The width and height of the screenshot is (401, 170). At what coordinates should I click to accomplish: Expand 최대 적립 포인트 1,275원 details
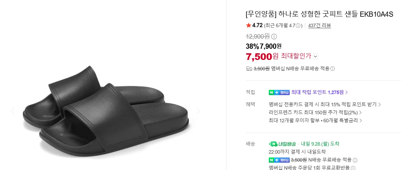coord(319,92)
